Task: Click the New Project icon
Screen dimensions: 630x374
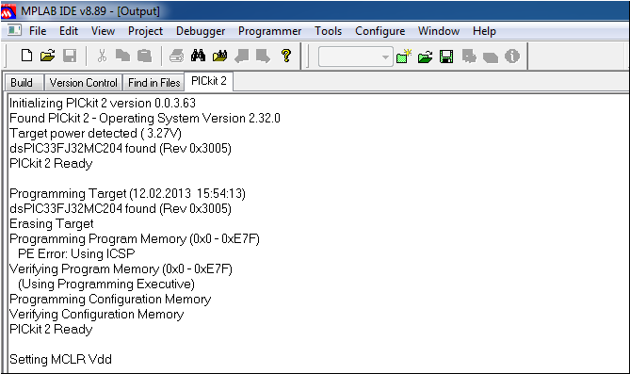Action: tap(404, 57)
